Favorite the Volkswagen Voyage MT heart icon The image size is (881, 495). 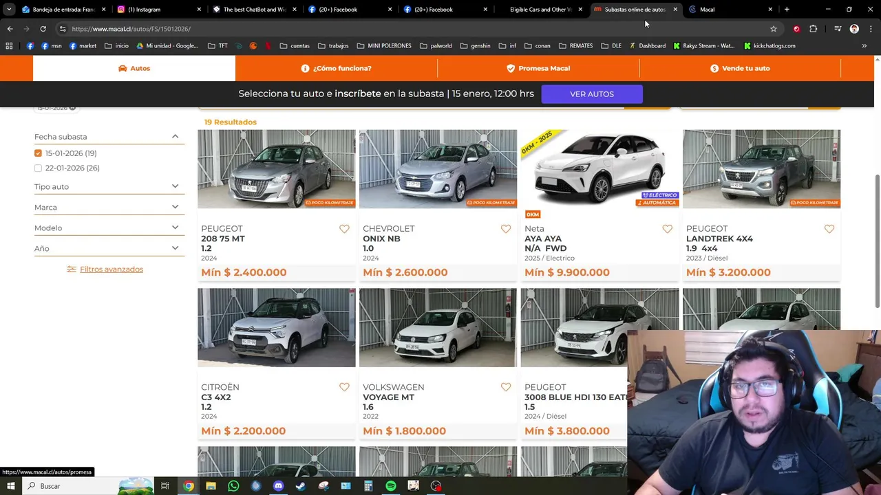tap(506, 388)
